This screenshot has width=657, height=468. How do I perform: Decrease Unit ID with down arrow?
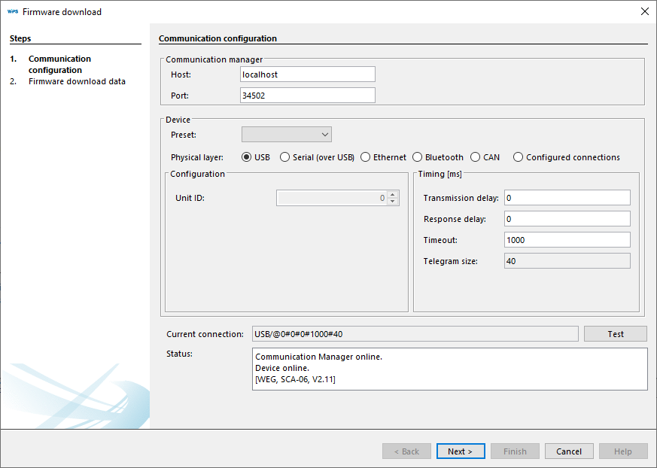(x=392, y=202)
